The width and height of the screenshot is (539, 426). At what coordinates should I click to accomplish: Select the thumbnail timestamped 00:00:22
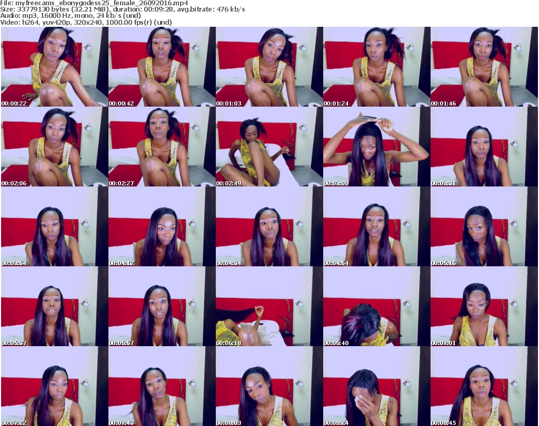55,67
